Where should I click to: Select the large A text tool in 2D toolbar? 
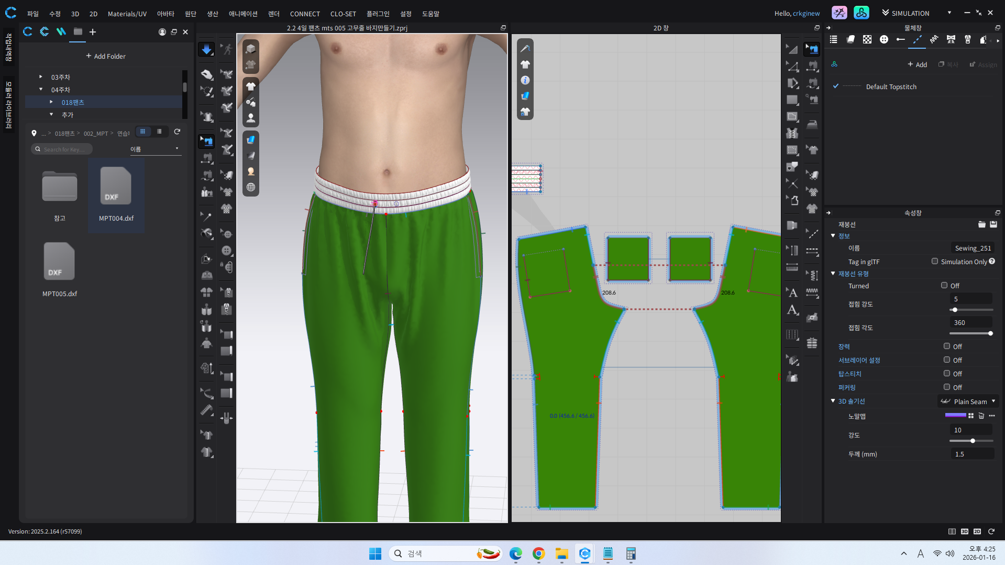click(792, 310)
